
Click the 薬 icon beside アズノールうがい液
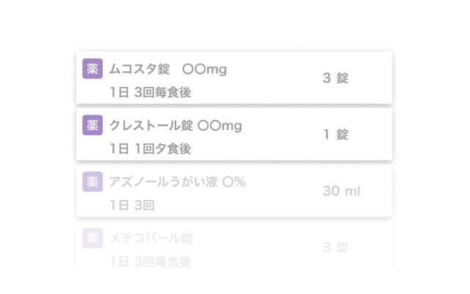pos(93,182)
